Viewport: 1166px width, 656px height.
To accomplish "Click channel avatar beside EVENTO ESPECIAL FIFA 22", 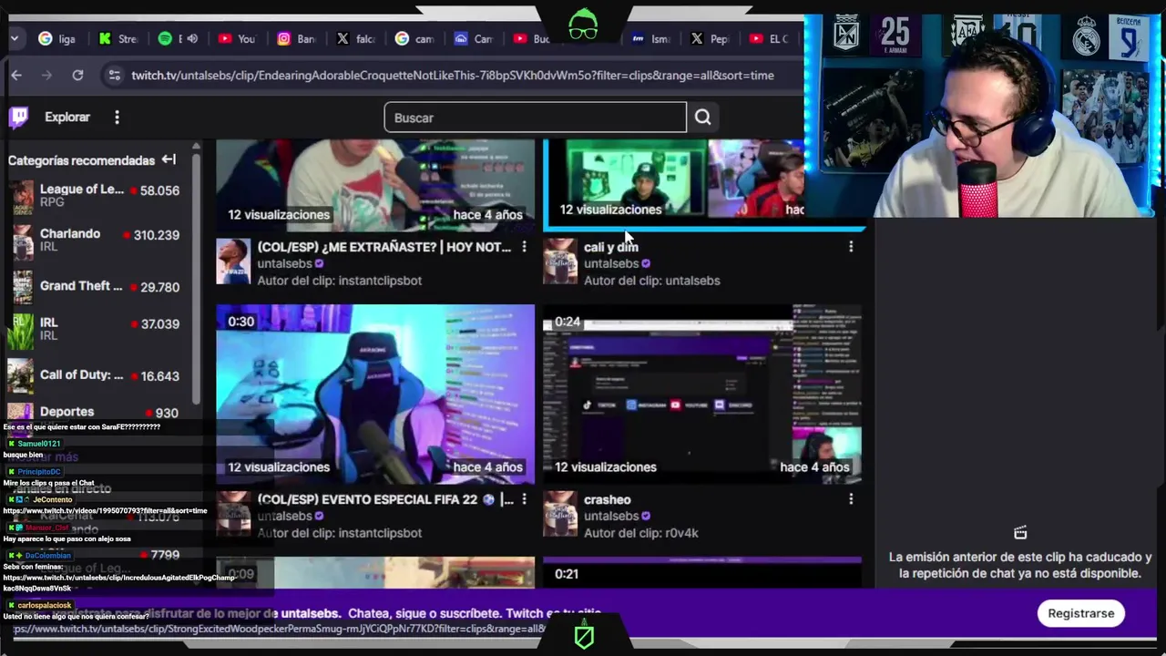I will (233, 515).
